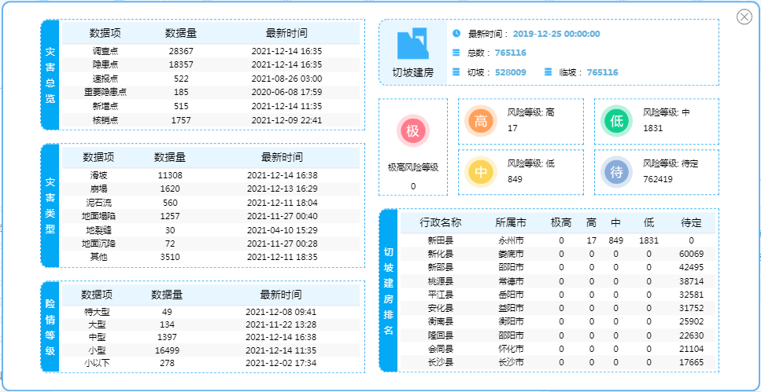The image size is (761, 392).
Task: Click the blue 切坡建房 building icon
Action: pyautogui.click(x=412, y=44)
